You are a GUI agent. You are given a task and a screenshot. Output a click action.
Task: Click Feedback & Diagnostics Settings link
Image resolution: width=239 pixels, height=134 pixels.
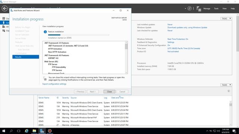(171, 42)
